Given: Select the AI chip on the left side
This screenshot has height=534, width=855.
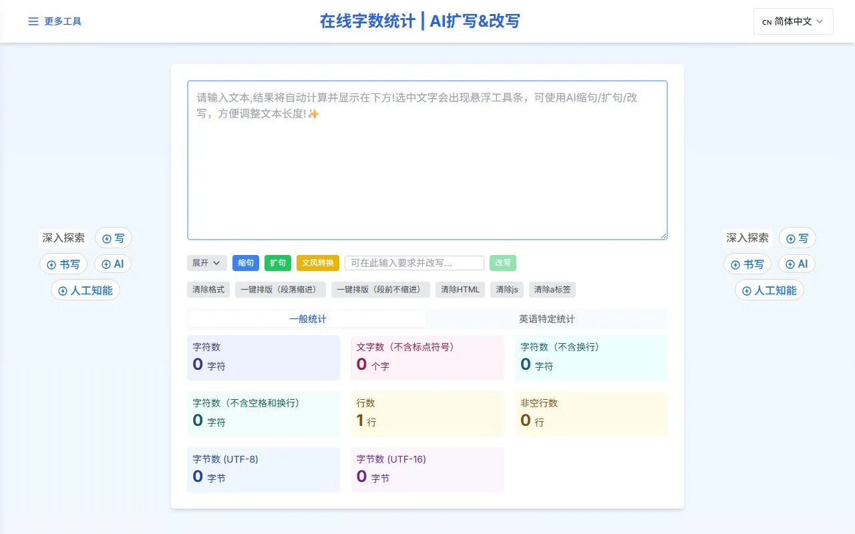Looking at the screenshot, I should [113, 264].
